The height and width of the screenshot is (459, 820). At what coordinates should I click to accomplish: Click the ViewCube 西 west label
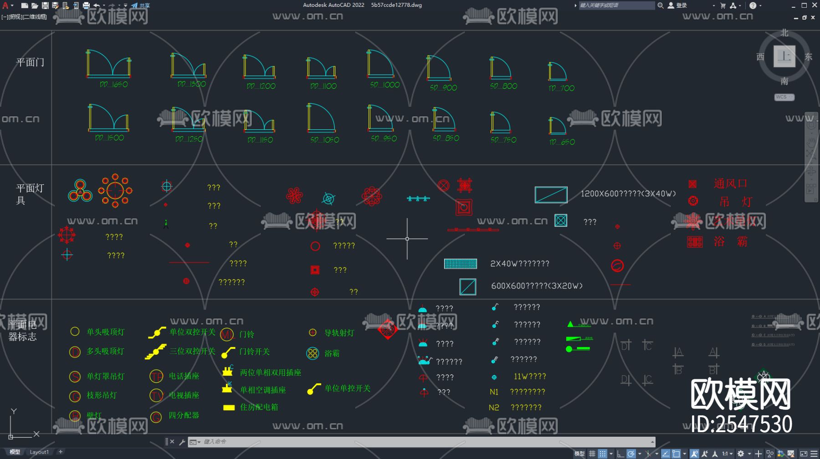tap(760, 56)
